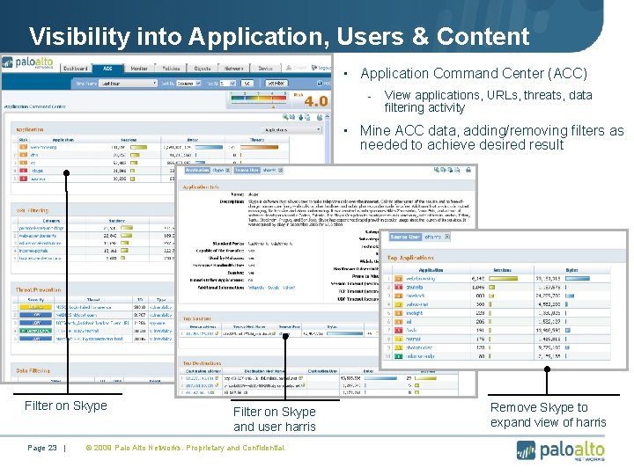Click the Destination Host Name header
634x475 pixels.
(x=264, y=371)
